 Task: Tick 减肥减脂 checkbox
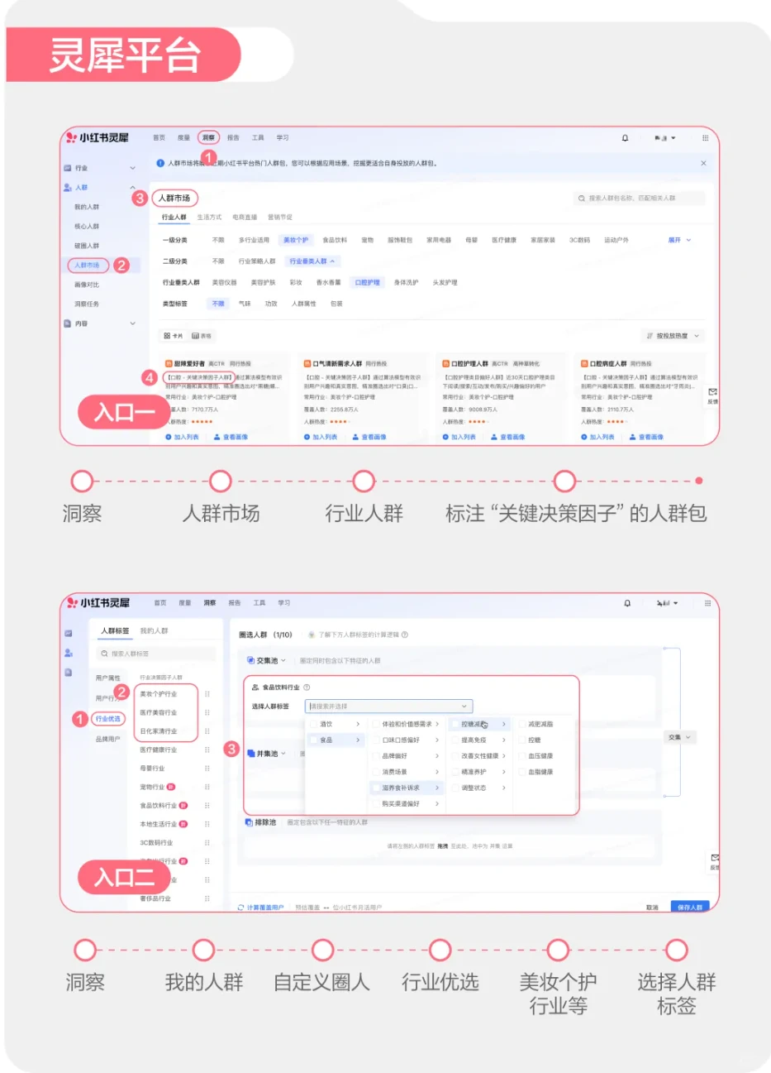click(x=522, y=724)
